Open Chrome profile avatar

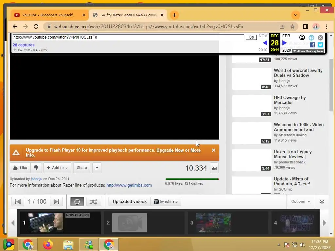pos(316,26)
